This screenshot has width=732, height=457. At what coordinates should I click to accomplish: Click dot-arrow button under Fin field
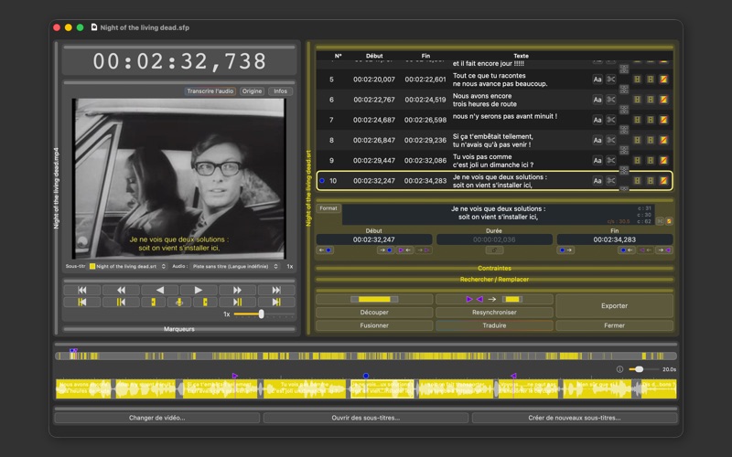[x=565, y=250]
